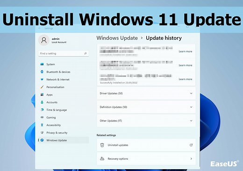
Task: Select the Accessibility figure icon
Action: (42, 125)
